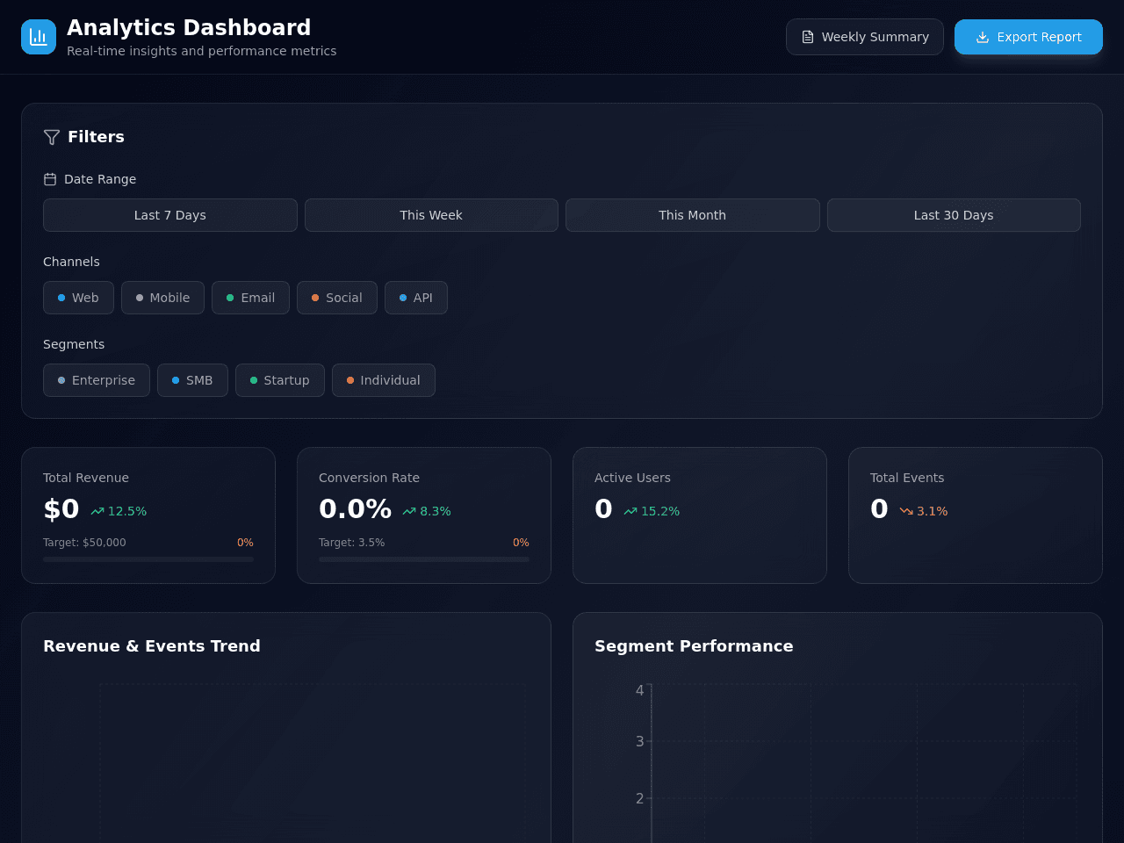The width and height of the screenshot is (1124, 843).
Task: Enable the Startup segment filter
Action: pyautogui.click(x=280, y=380)
